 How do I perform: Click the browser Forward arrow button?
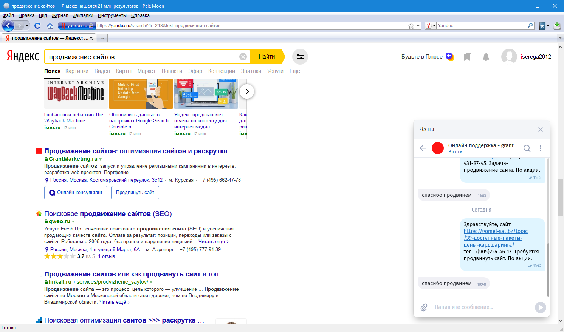click(20, 26)
